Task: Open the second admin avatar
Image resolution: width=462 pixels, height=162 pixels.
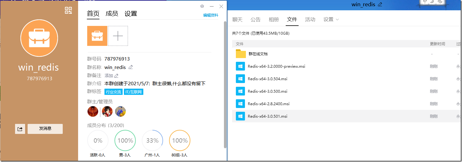Action: [x=107, y=111]
